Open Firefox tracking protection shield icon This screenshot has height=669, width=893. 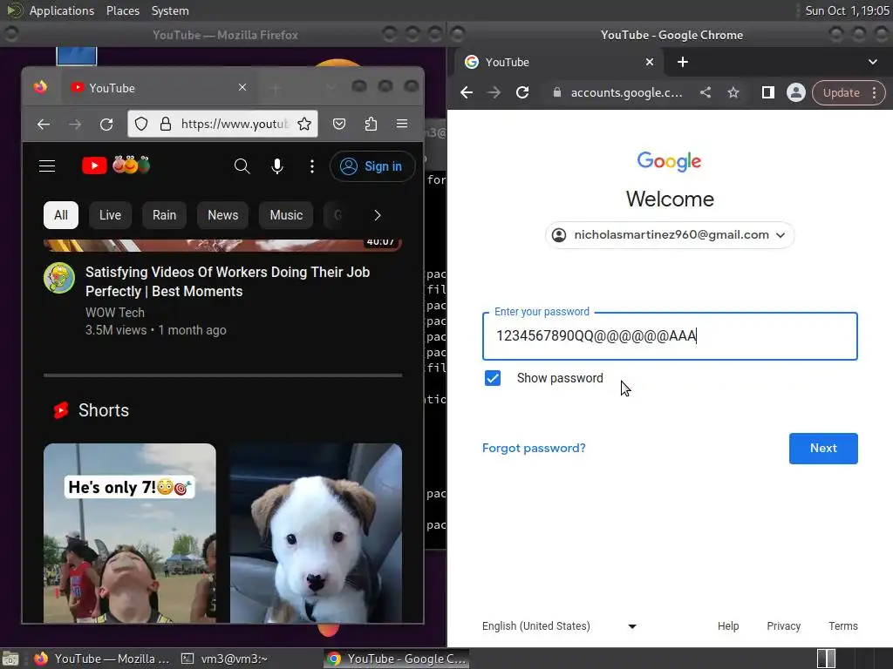click(141, 124)
